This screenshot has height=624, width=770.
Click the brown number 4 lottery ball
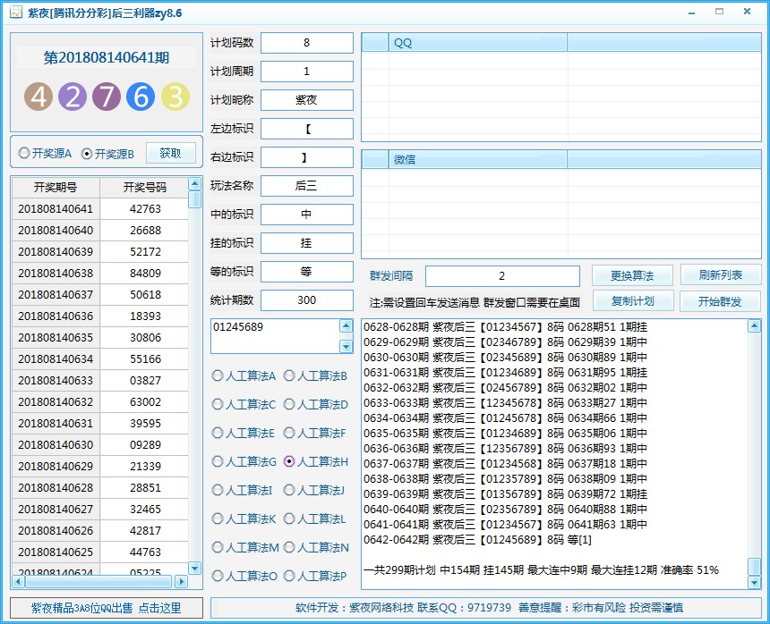(38, 97)
